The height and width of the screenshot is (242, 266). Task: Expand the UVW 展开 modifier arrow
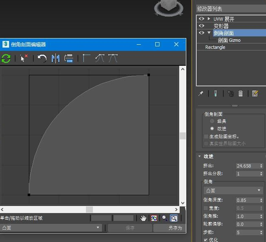pos(209,19)
